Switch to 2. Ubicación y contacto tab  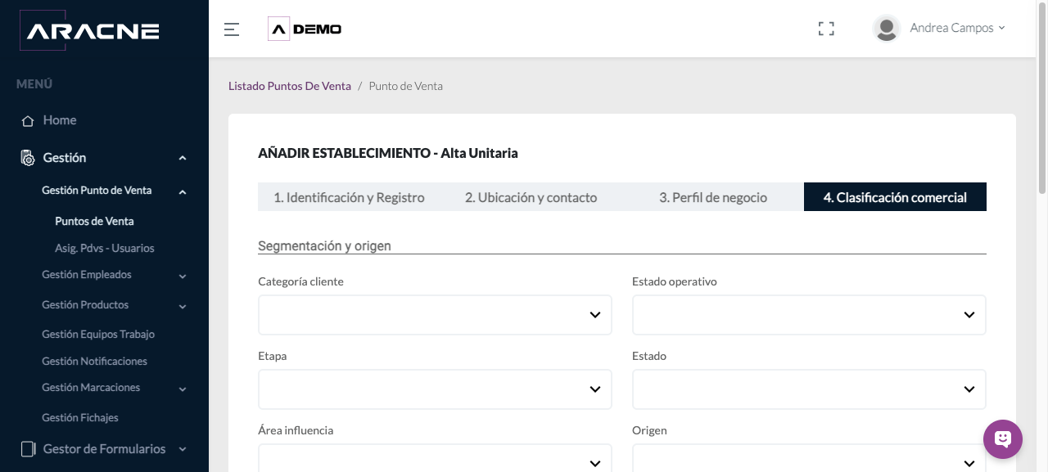[531, 197]
